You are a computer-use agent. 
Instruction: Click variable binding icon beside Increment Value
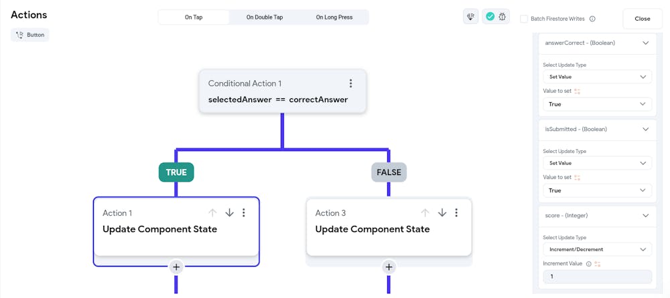coord(598,264)
